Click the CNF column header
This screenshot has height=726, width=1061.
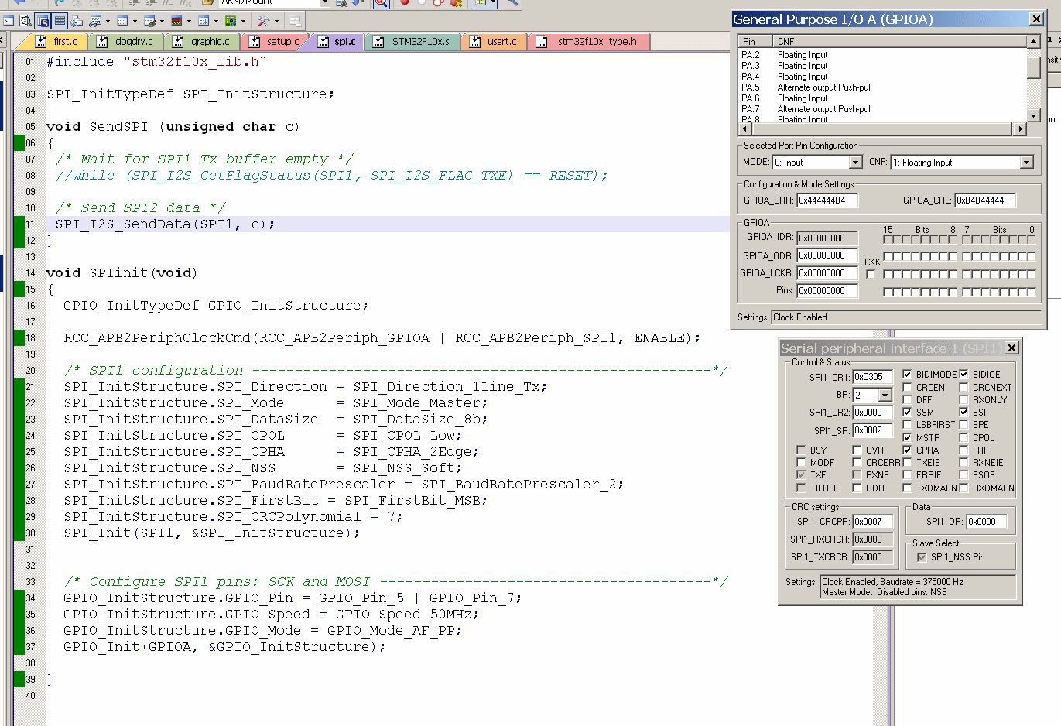785,42
